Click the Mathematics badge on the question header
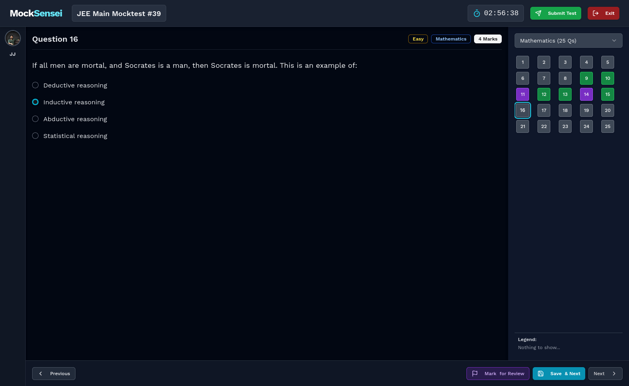This screenshot has height=386, width=629. click(x=451, y=39)
